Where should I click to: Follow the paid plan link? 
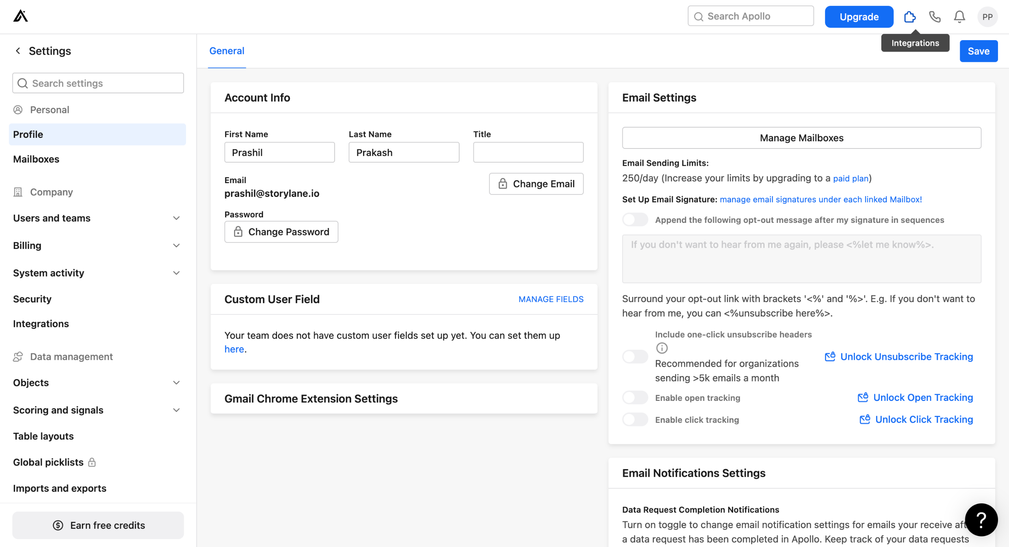(x=851, y=178)
